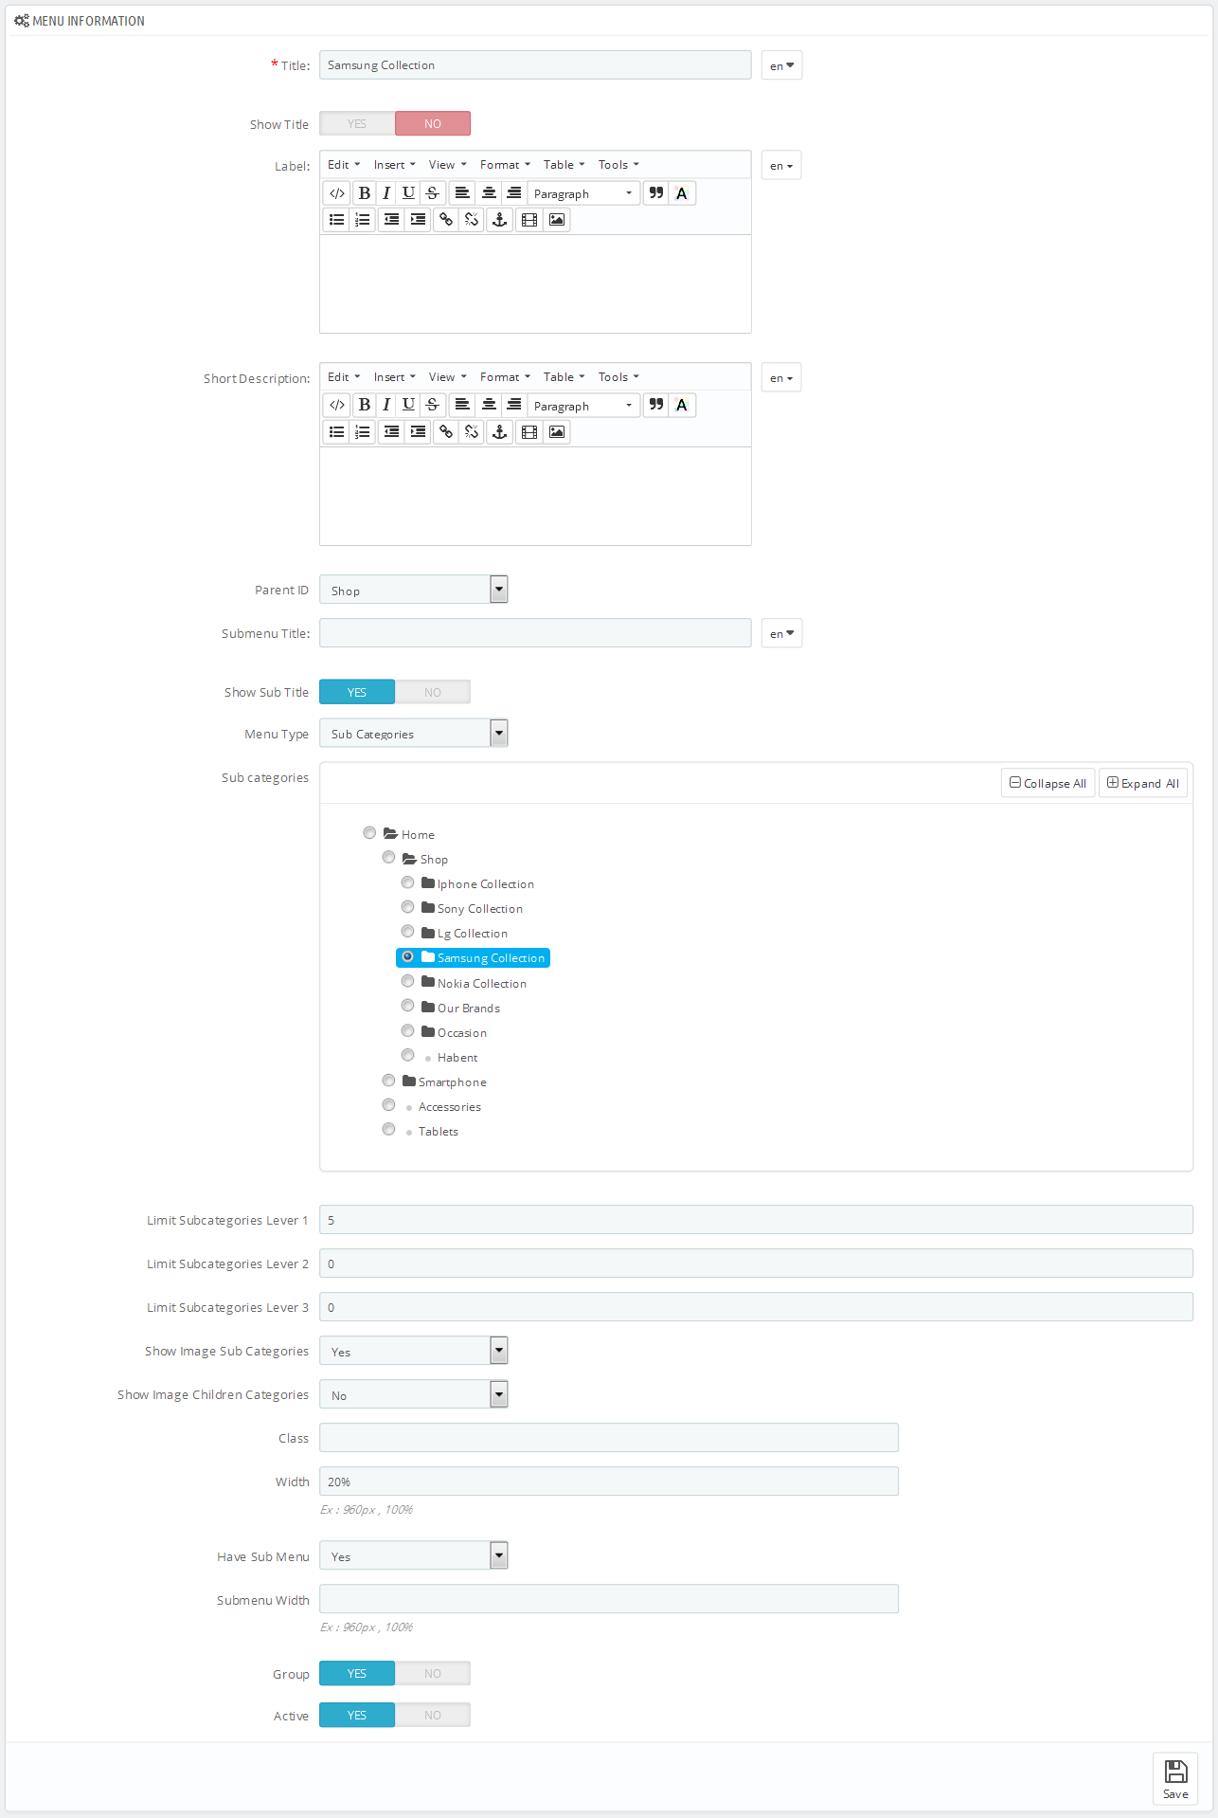Click text color icon in Label editor
The image size is (1218, 1818).
point(682,193)
